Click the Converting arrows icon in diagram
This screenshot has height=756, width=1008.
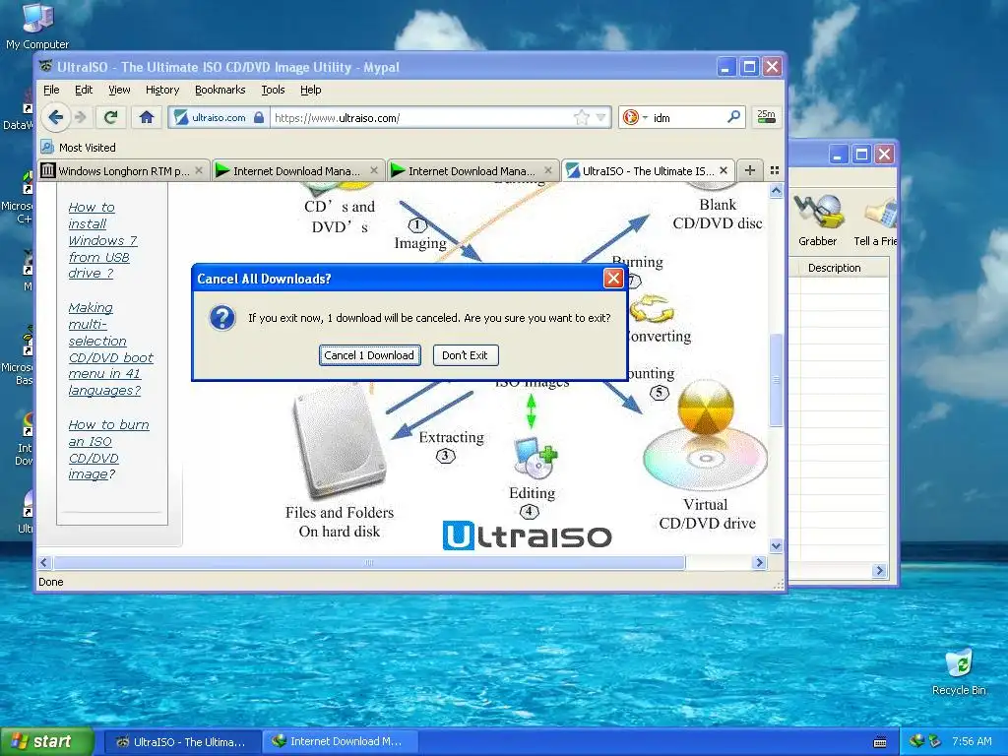click(652, 308)
